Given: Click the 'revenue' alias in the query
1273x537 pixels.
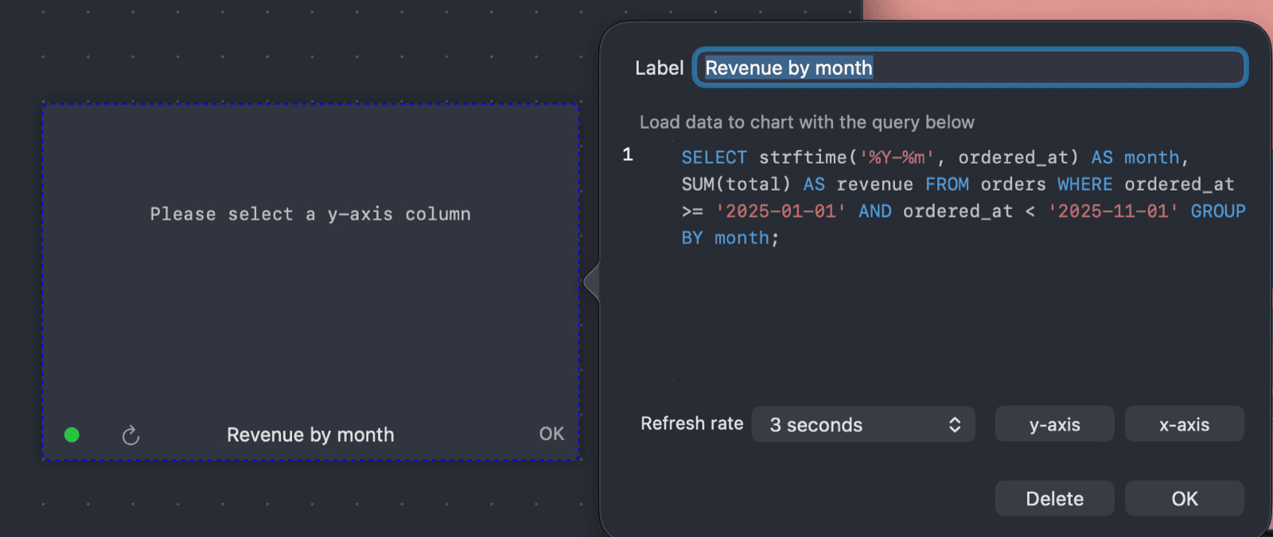Looking at the screenshot, I should click(x=874, y=184).
